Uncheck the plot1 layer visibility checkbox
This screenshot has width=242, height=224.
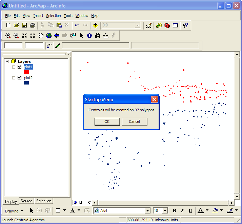[x=19, y=67]
